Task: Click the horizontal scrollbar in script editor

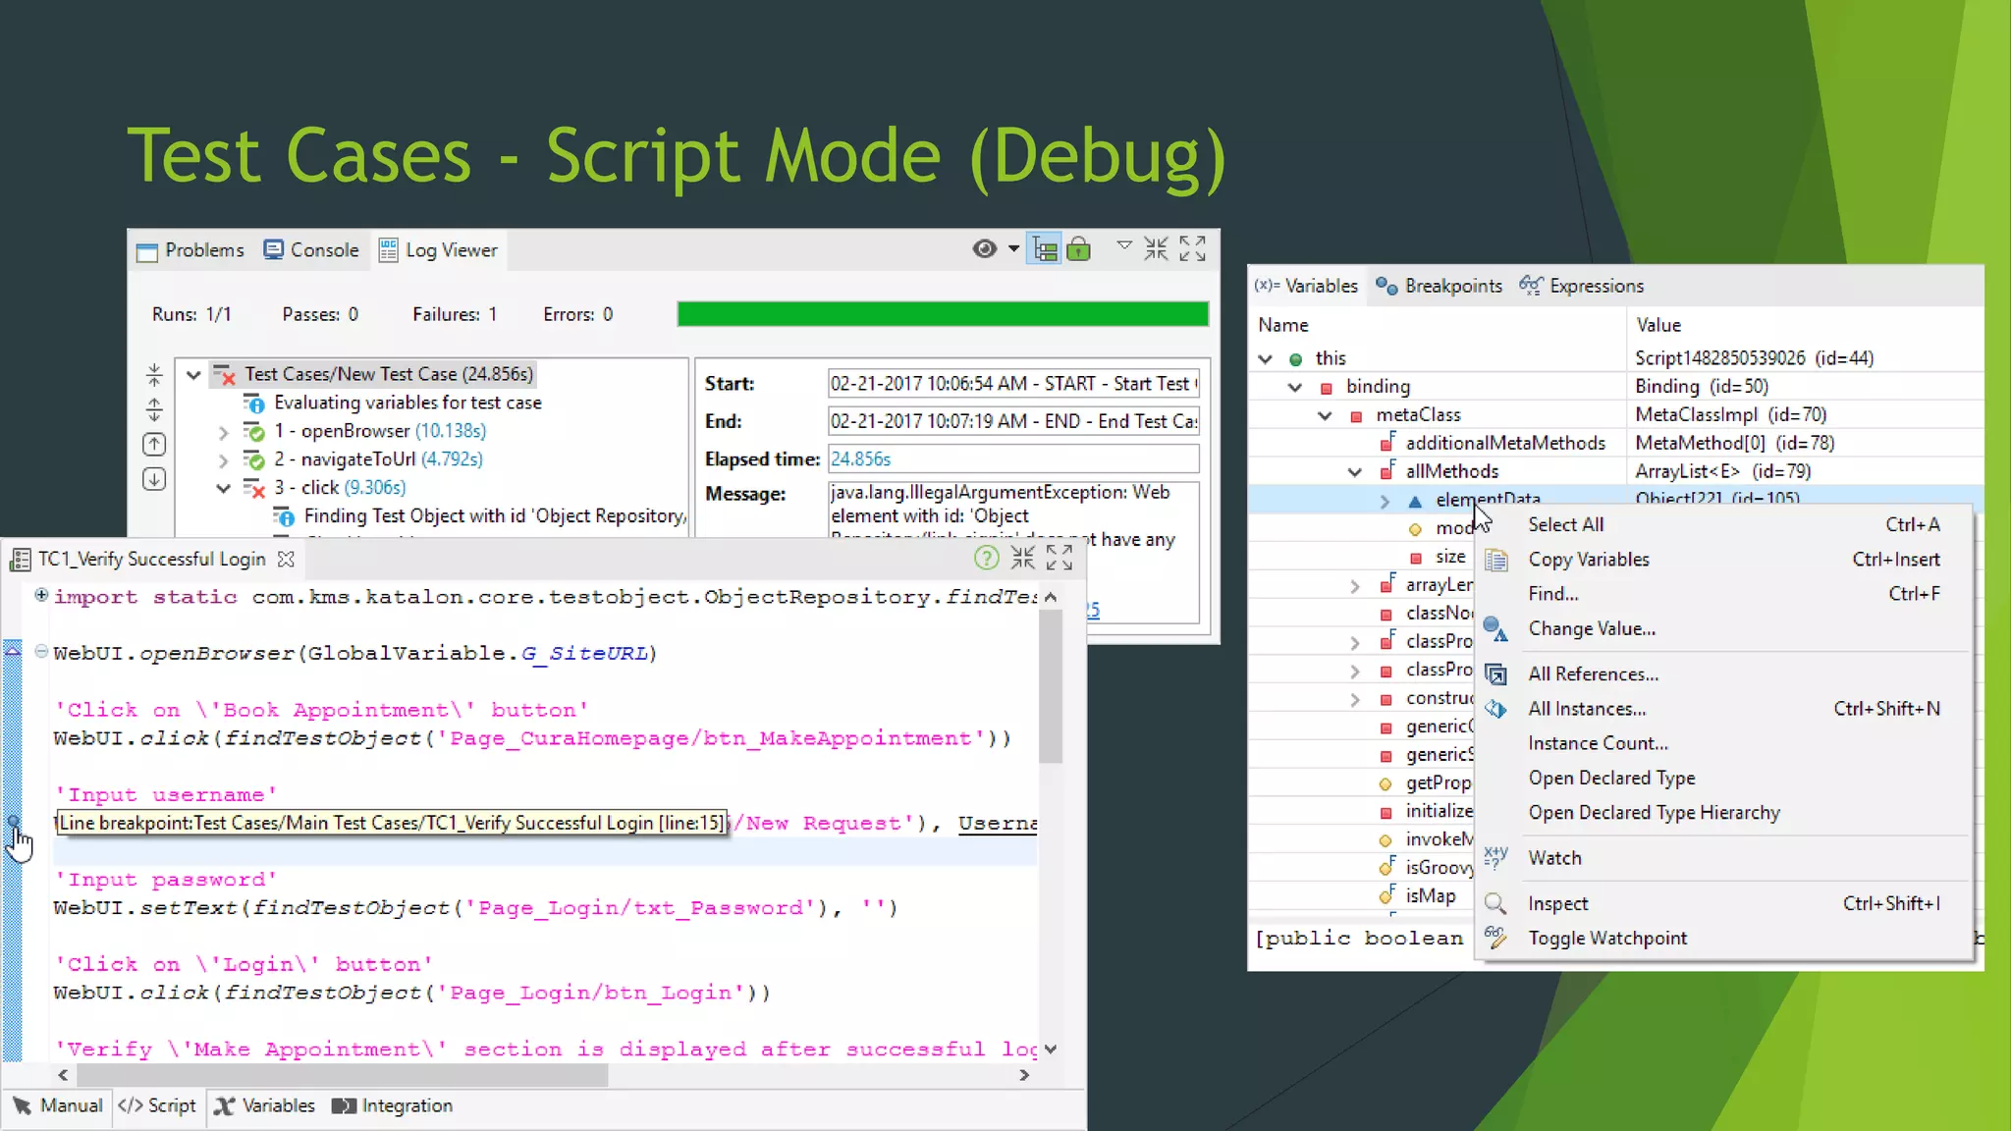Action: pos(342,1075)
